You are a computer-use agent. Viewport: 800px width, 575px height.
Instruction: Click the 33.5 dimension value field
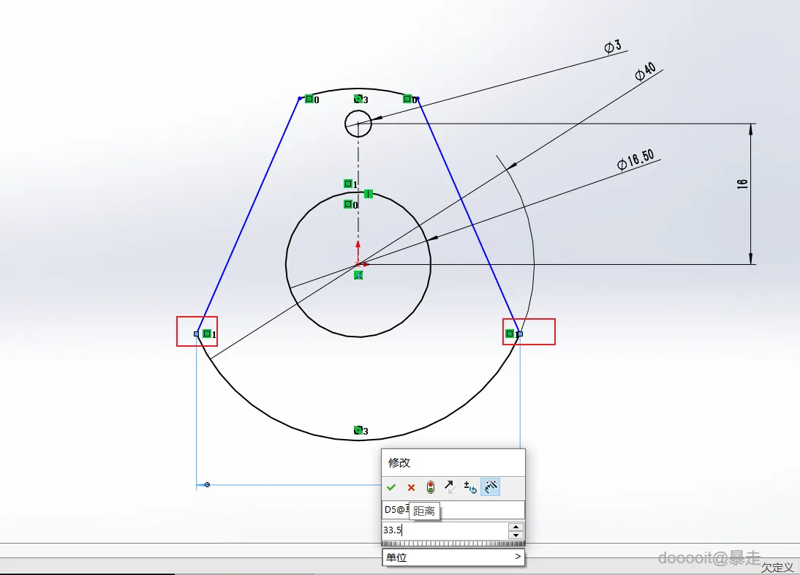pyautogui.click(x=445, y=530)
